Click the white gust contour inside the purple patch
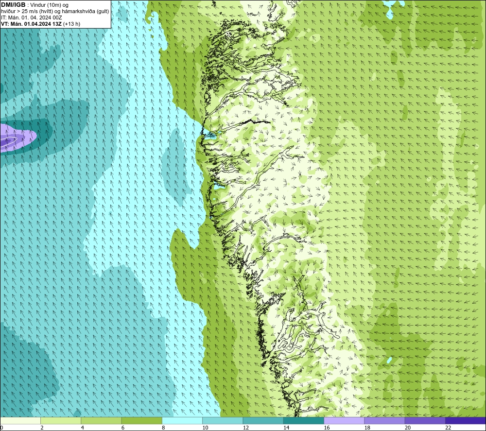The height and width of the screenshot is (431, 486). tap(8, 141)
